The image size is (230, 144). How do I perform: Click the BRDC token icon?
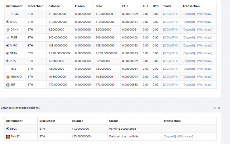pyautogui.click(x=8, y=22)
